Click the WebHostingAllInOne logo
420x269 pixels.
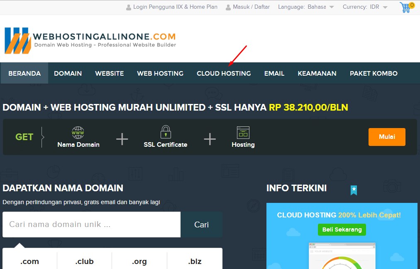point(90,40)
